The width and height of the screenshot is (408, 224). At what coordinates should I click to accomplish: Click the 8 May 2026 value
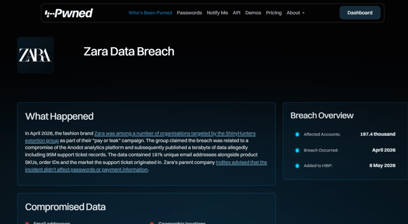pyautogui.click(x=382, y=166)
